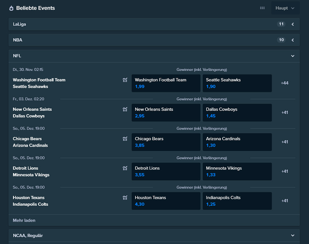This screenshot has height=244, width=309.
Task: Expand the LaLiga section chevron
Action: [x=293, y=24]
